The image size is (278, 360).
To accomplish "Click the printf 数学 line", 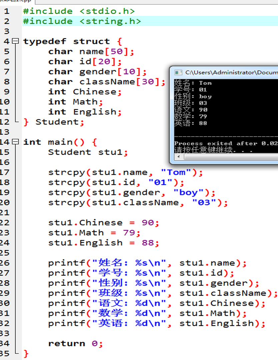I will click(147, 313).
